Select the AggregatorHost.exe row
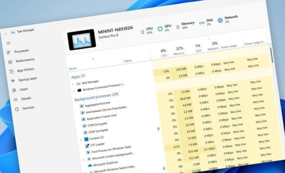 98,104
